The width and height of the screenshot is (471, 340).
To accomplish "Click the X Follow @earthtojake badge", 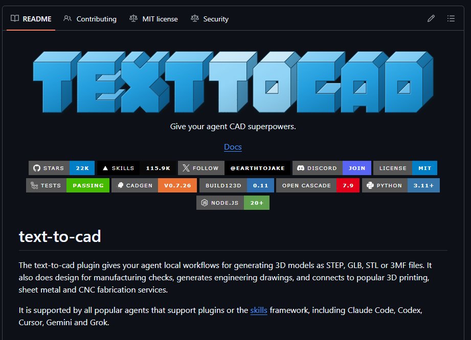I will (234, 168).
